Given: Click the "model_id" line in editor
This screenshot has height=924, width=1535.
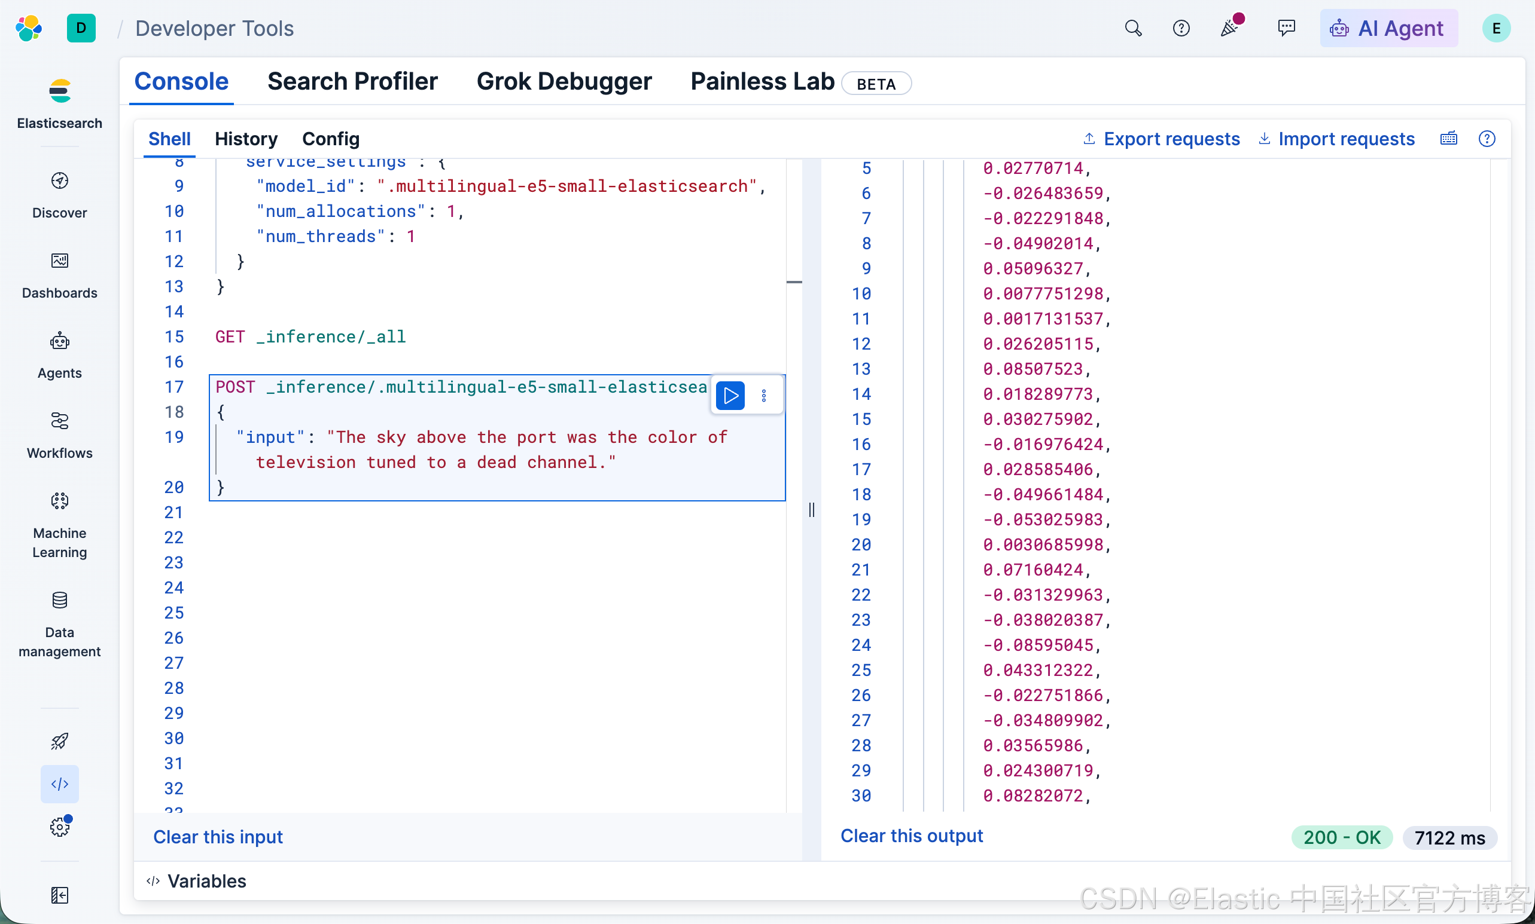Looking at the screenshot, I should (x=511, y=186).
